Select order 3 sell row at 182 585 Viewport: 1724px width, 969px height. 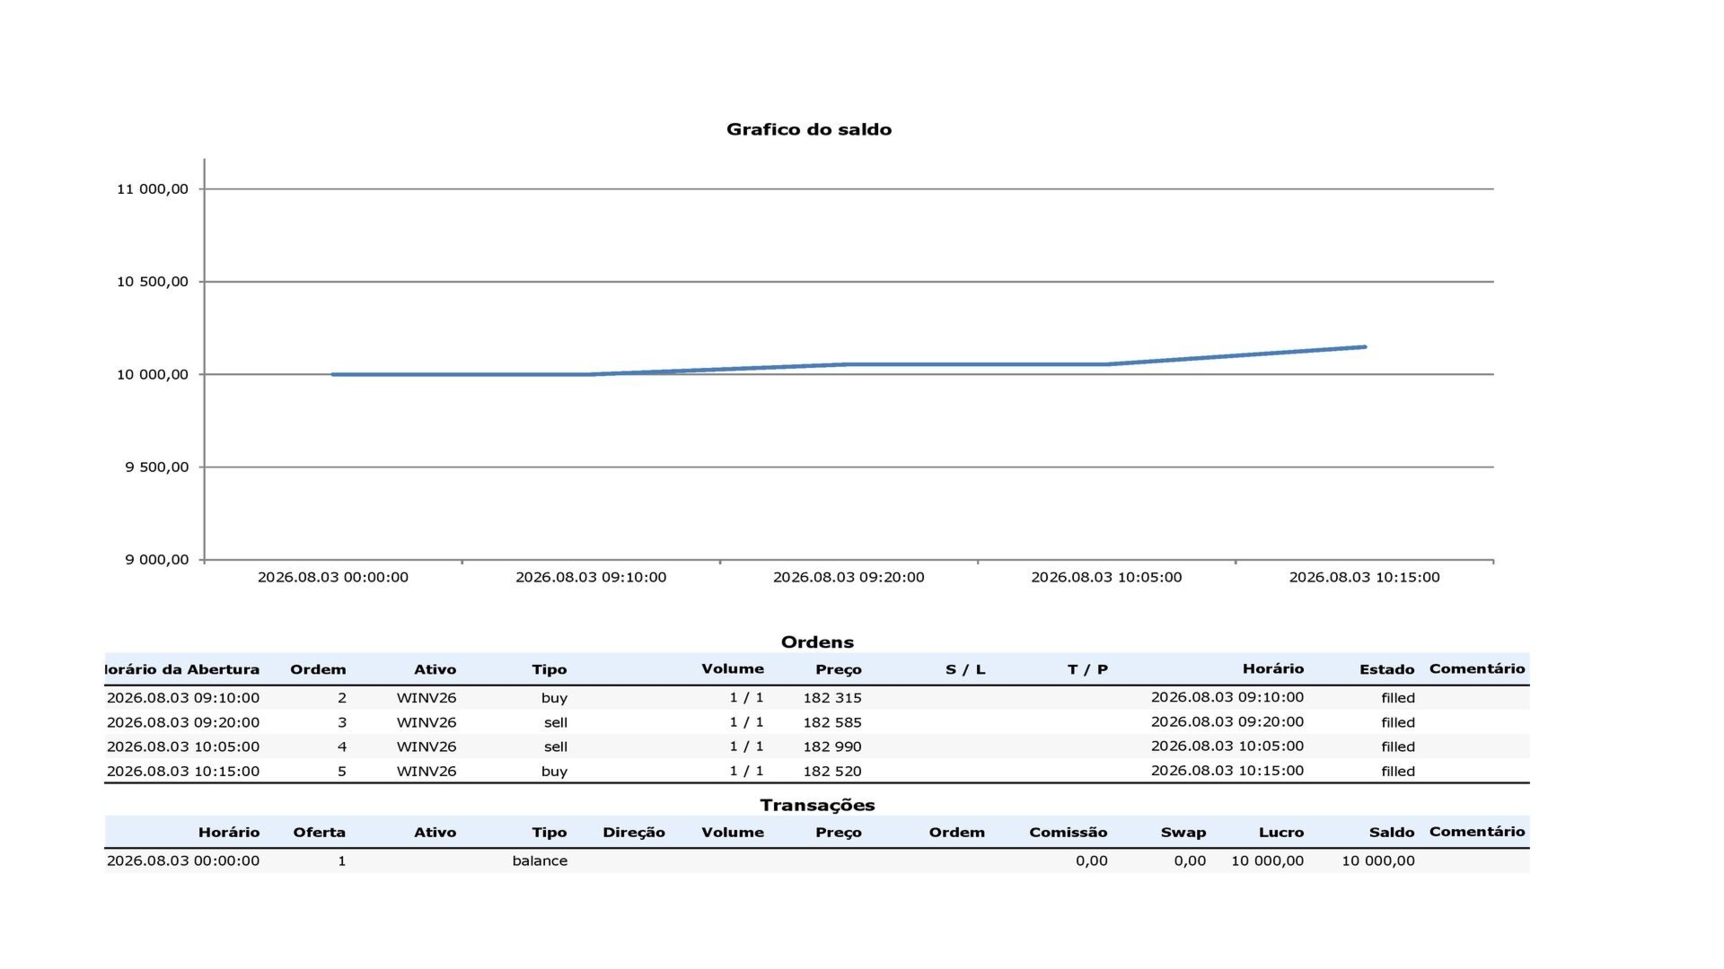point(817,722)
